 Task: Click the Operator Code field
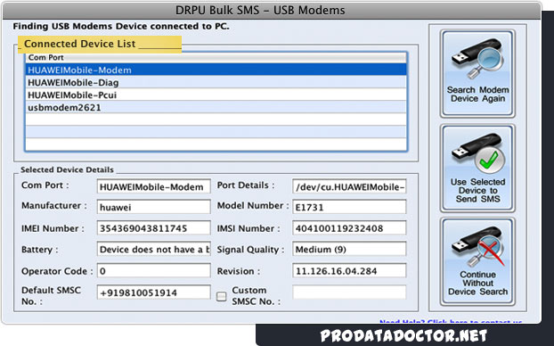(x=154, y=270)
